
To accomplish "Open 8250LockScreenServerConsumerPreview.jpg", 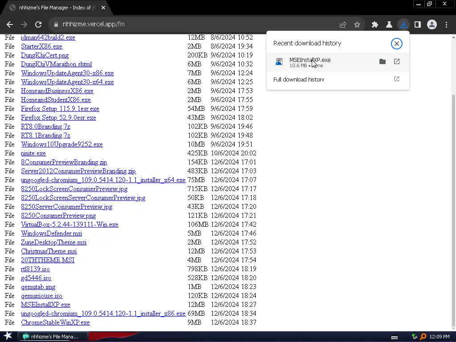I will pos(83,198).
